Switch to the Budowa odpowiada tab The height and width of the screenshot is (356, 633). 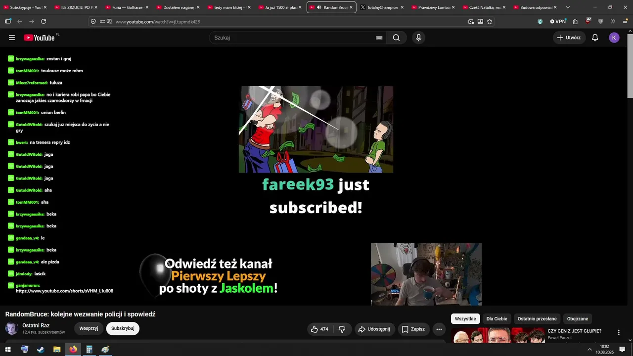pyautogui.click(x=535, y=7)
